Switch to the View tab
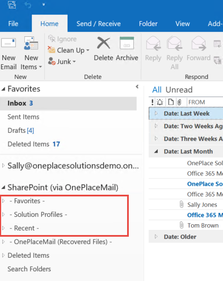This screenshot has height=281, width=223. click(183, 24)
